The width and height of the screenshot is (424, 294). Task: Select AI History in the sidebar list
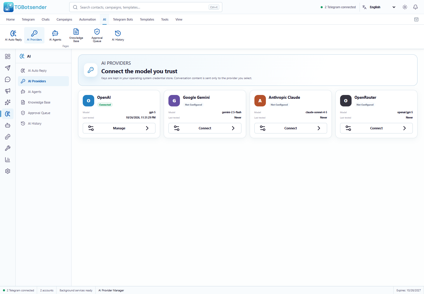point(44,123)
